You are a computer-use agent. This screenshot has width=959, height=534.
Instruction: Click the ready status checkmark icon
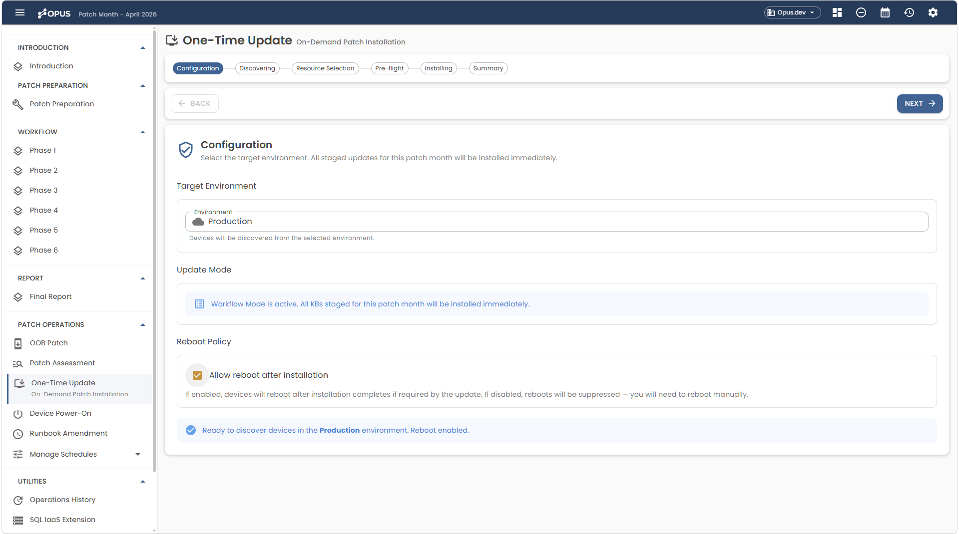tap(191, 430)
